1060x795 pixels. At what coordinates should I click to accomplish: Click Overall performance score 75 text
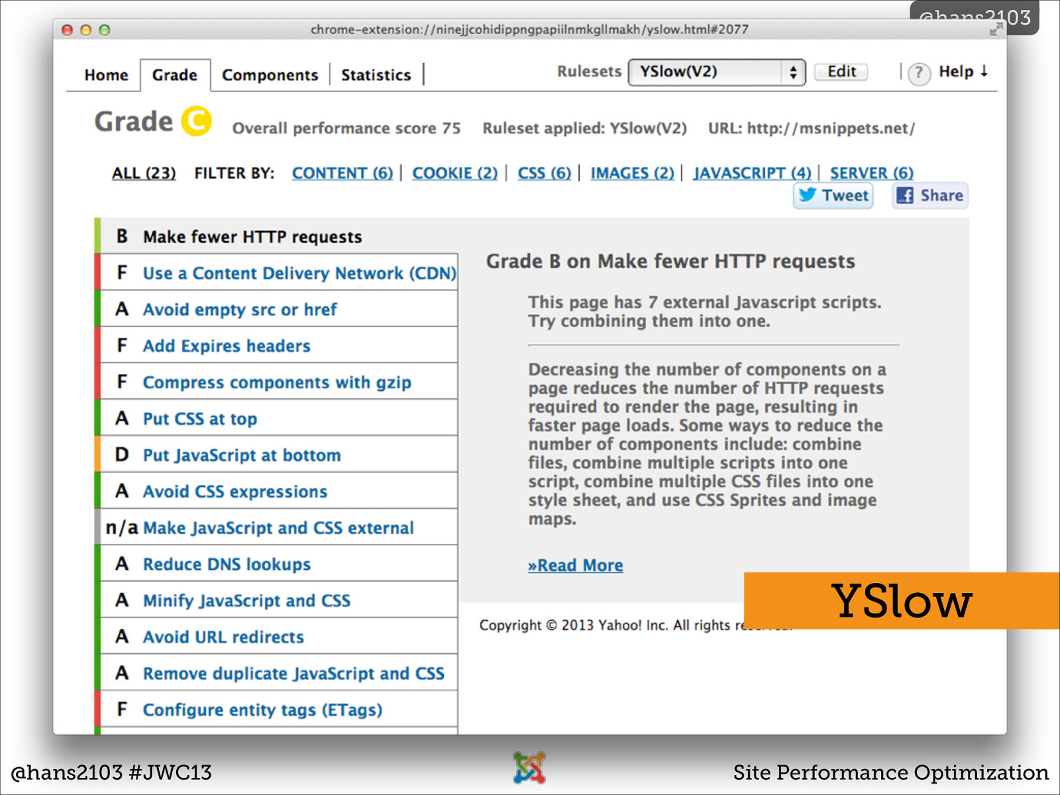click(x=346, y=128)
